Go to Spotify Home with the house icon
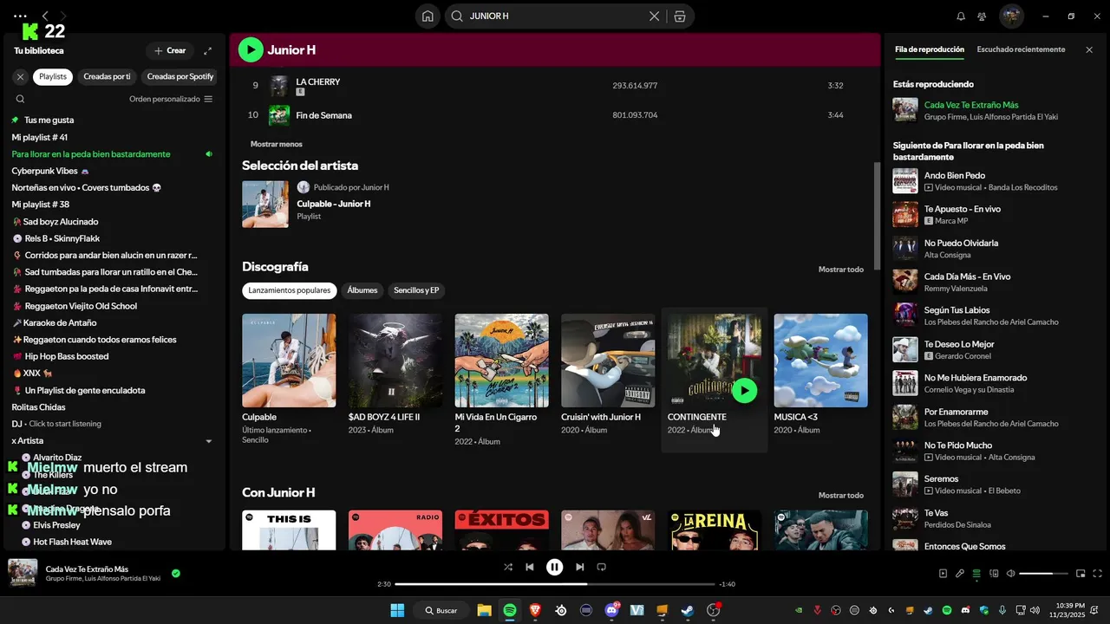 pyautogui.click(x=428, y=16)
